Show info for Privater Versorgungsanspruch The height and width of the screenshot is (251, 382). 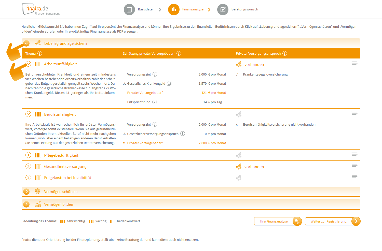coord(285,53)
